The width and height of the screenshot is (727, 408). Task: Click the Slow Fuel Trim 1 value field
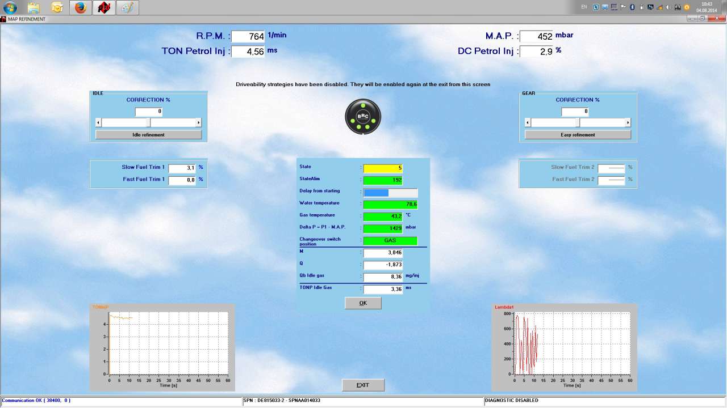click(182, 168)
